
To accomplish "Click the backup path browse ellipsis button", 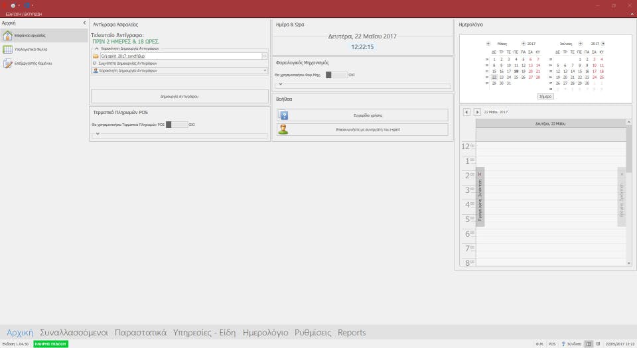I will (265, 56).
